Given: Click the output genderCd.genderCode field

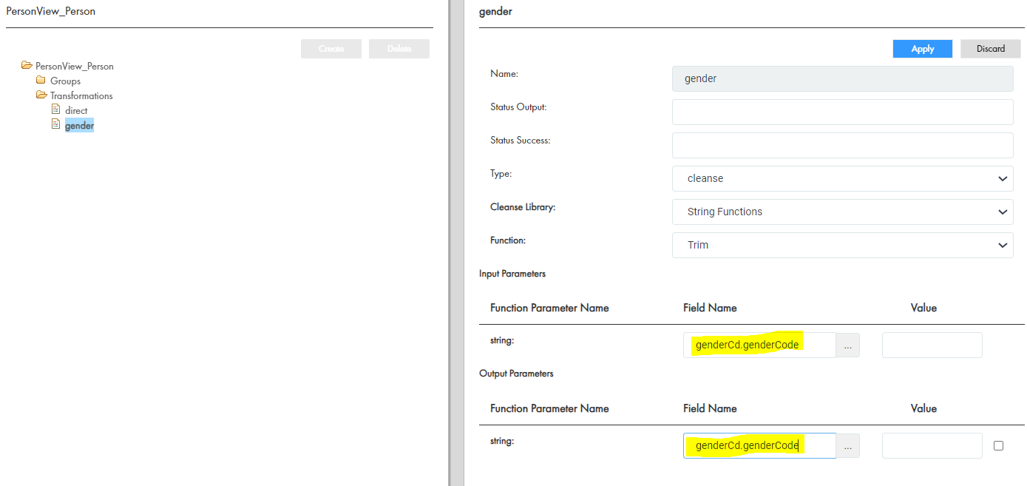Looking at the screenshot, I should click(759, 445).
